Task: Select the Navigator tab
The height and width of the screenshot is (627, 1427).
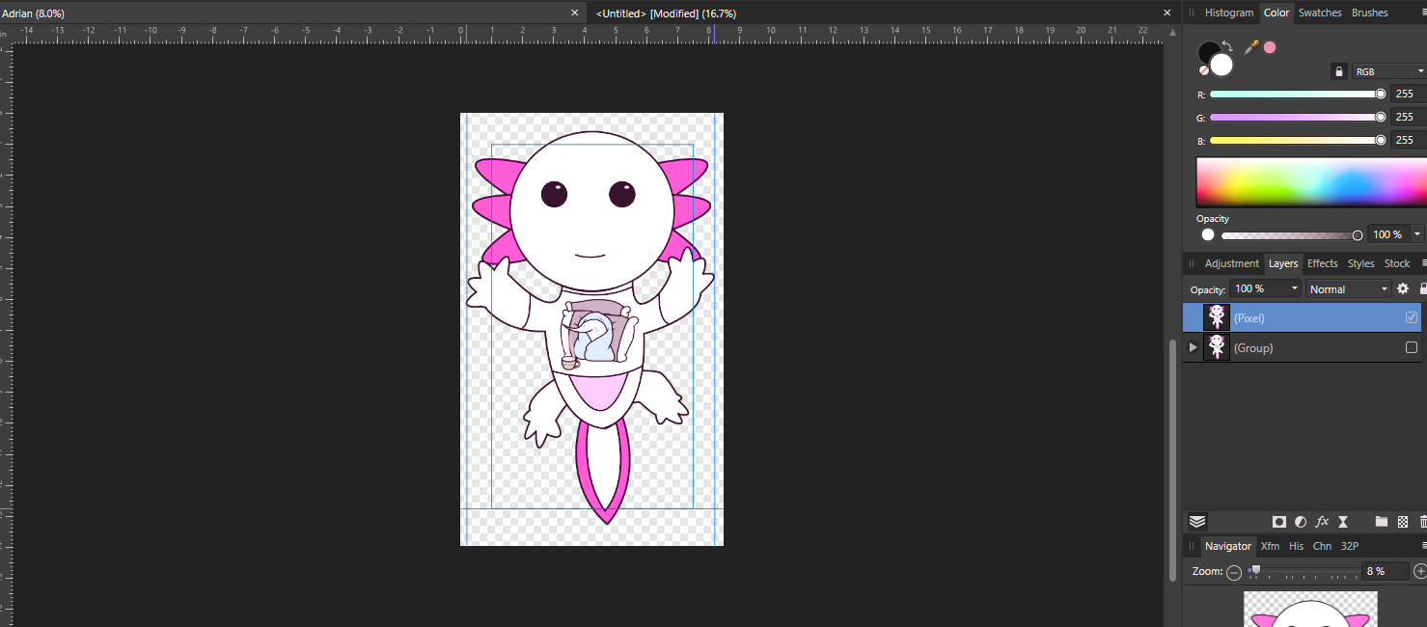Action: coord(1228,546)
